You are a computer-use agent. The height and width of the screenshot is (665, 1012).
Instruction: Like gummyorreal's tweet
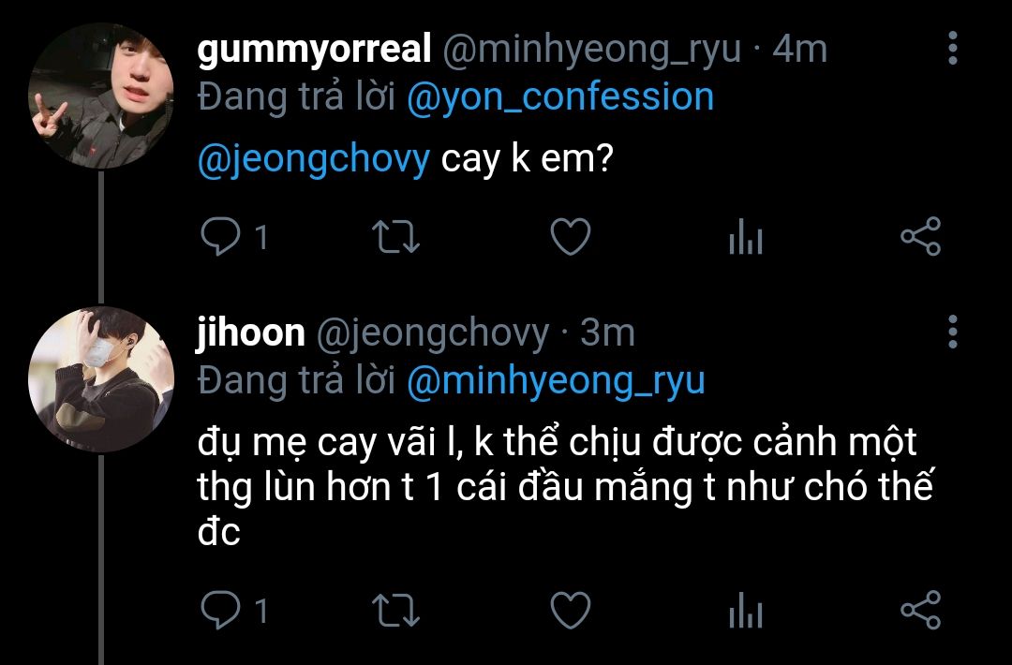tap(571, 236)
